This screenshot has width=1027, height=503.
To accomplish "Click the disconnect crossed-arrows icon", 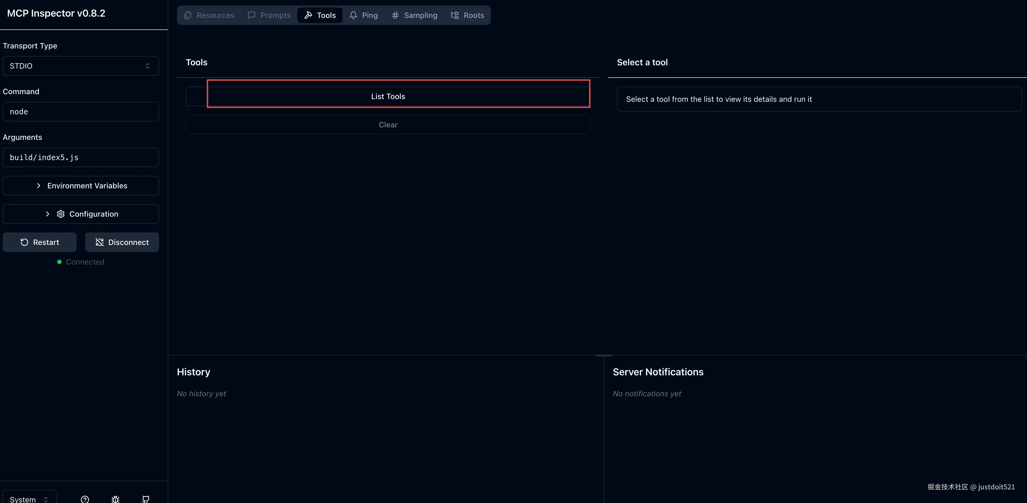I will tap(100, 242).
